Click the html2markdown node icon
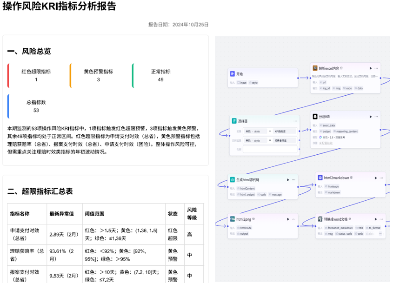 coord(320,178)
